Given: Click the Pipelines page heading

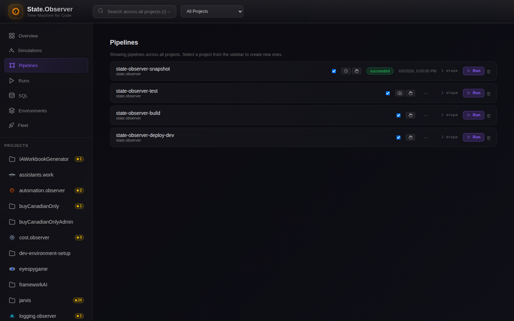Looking at the screenshot, I should pyautogui.click(x=124, y=42).
